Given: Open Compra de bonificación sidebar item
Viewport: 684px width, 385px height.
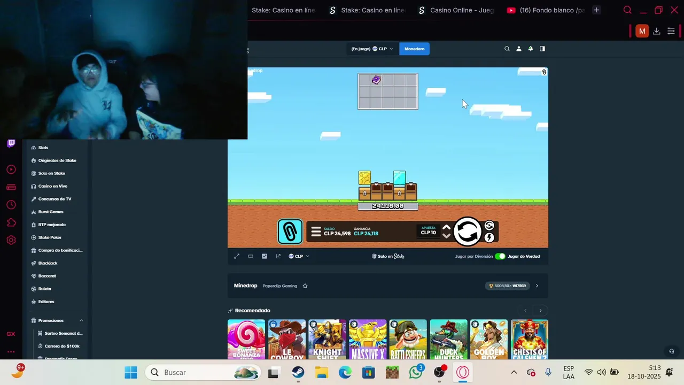Looking at the screenshot, I should pos(57,250).
